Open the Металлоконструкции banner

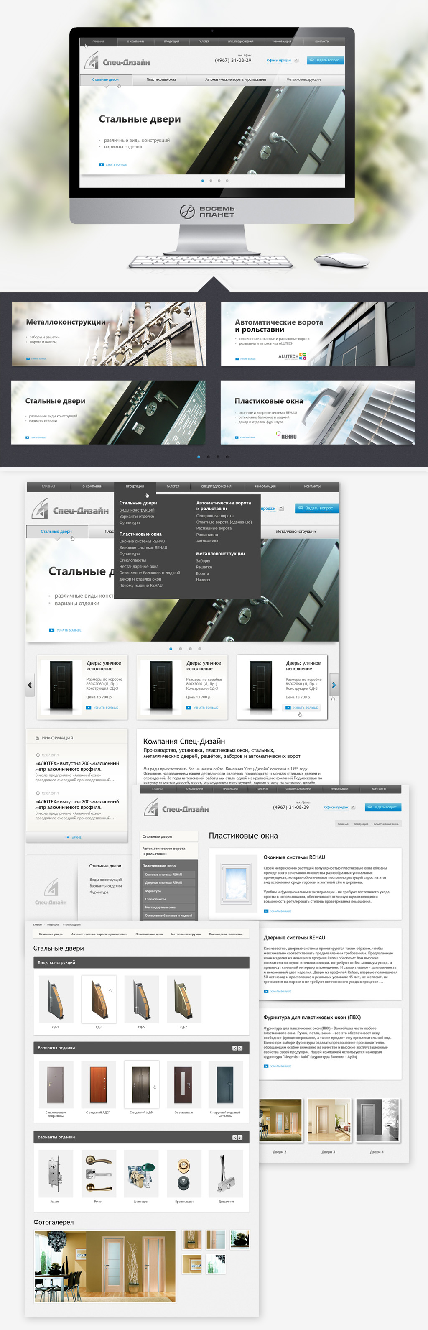click(x=109, y=333)
